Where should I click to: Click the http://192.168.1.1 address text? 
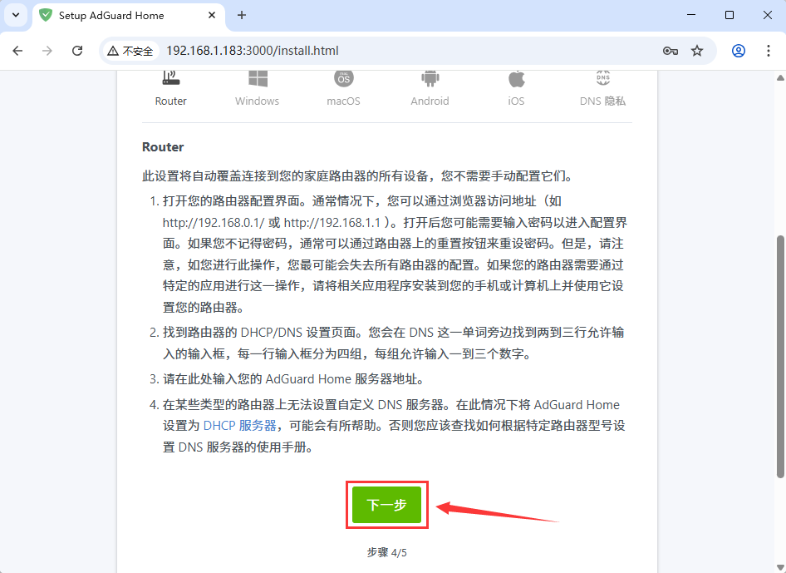[332, 222]
